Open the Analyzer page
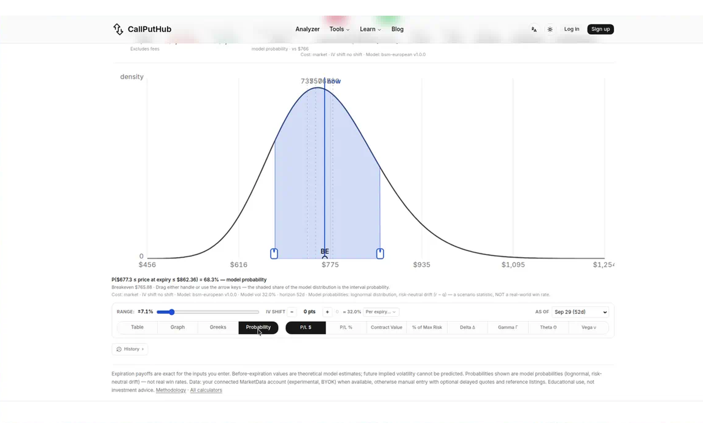 pos(308,29)
